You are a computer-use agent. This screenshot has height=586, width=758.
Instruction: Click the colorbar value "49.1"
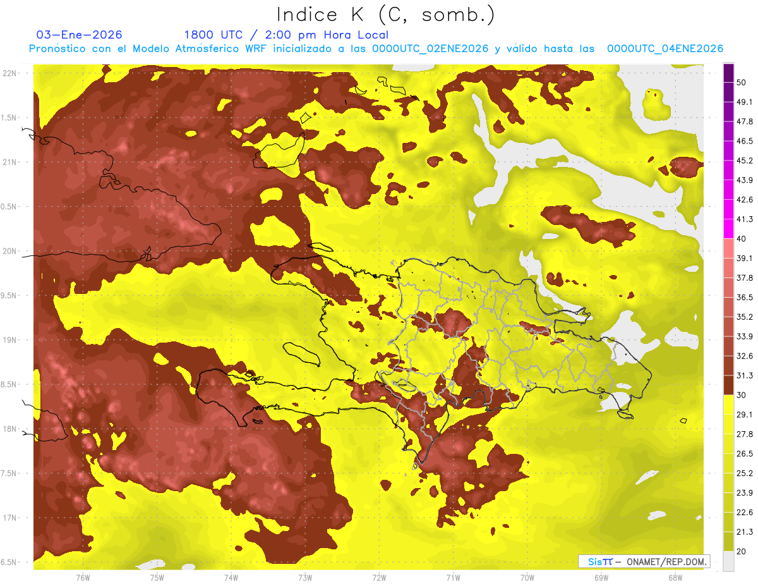click(745, 102)
